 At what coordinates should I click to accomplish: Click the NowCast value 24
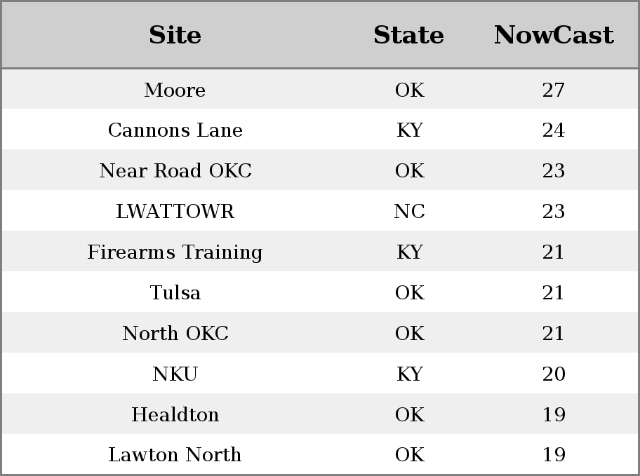[554, 130]
